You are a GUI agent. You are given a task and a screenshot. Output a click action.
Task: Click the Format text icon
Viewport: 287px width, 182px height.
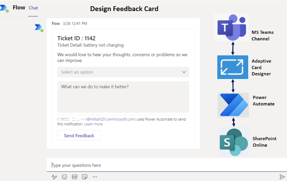point(54,177)
